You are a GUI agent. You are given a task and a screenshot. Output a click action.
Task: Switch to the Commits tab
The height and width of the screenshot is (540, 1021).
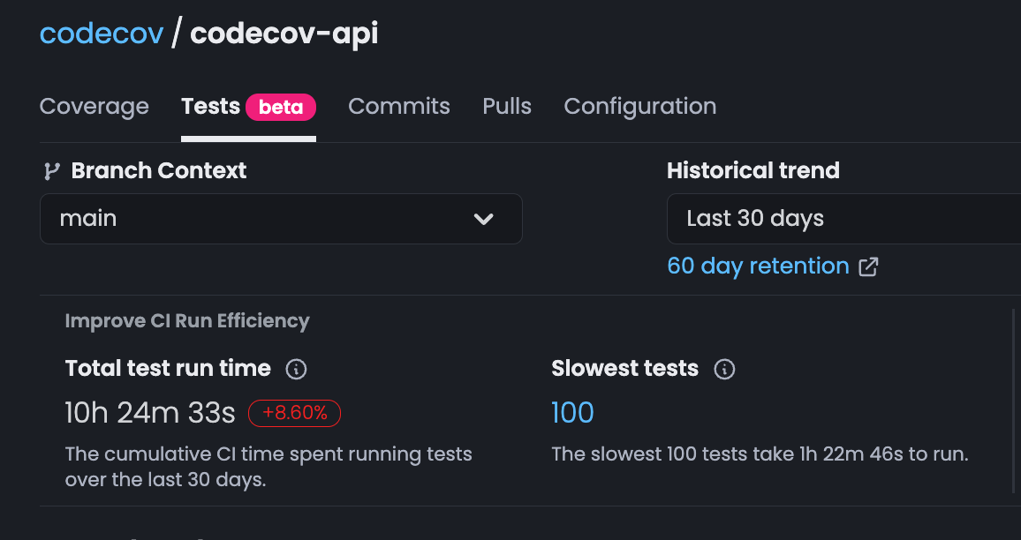(399, 106)
